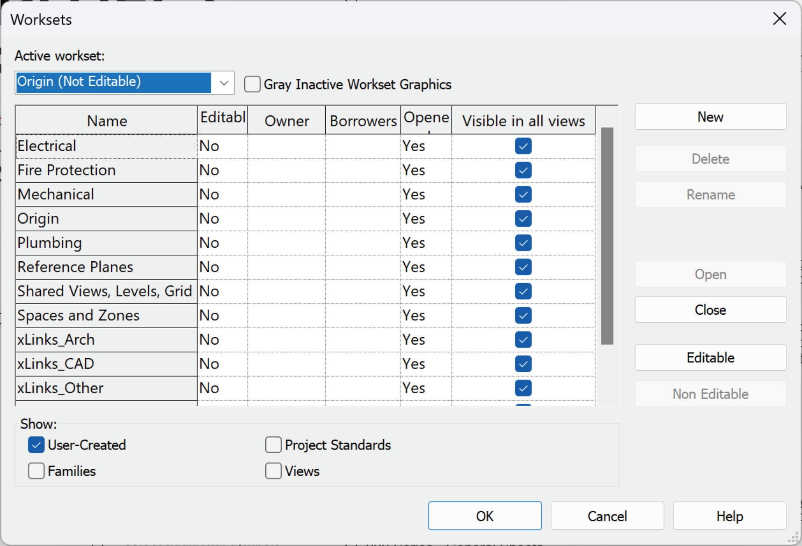Toggle visibility checkbox for Plumbing workset
The height and width of the screenshot is (546, 802).
(523, 243)
